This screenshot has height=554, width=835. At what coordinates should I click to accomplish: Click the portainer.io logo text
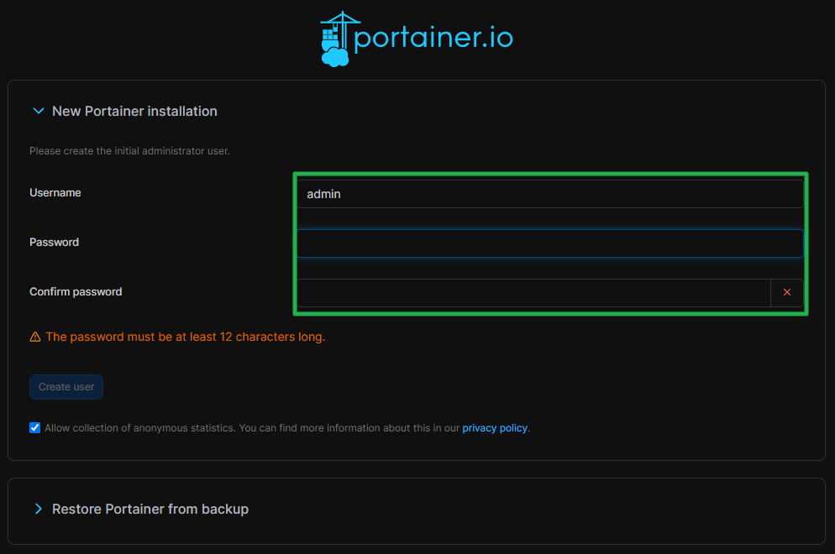tap(433, 39)
